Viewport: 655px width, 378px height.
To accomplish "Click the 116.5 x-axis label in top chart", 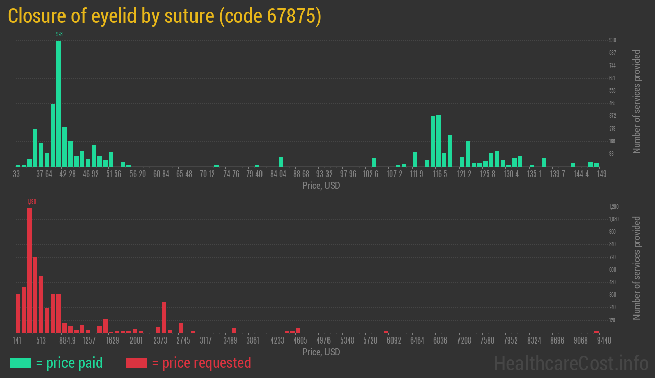I will pyautogui.click(x=440, y=174).
